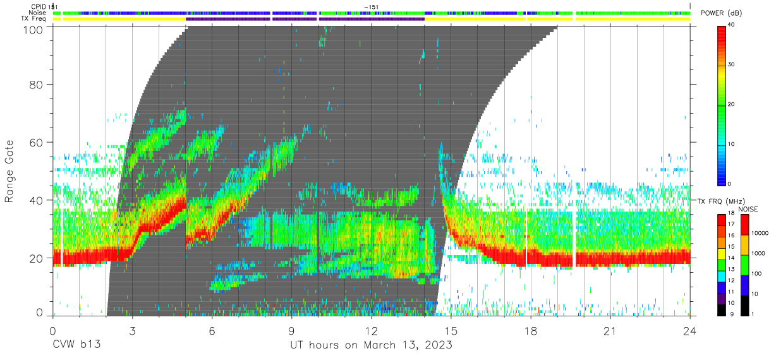
Task: Click 'UT hours on March 13, 2023' title
Action: 371,345
